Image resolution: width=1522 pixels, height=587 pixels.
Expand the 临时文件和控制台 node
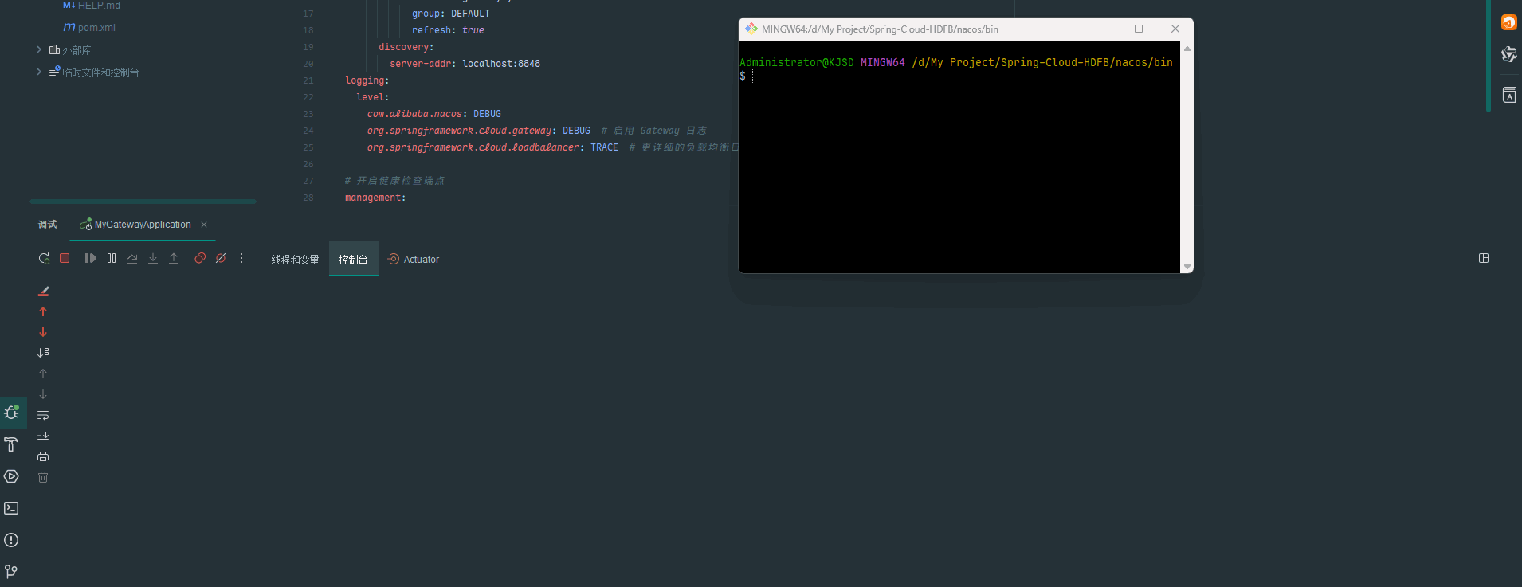point(39,72)
